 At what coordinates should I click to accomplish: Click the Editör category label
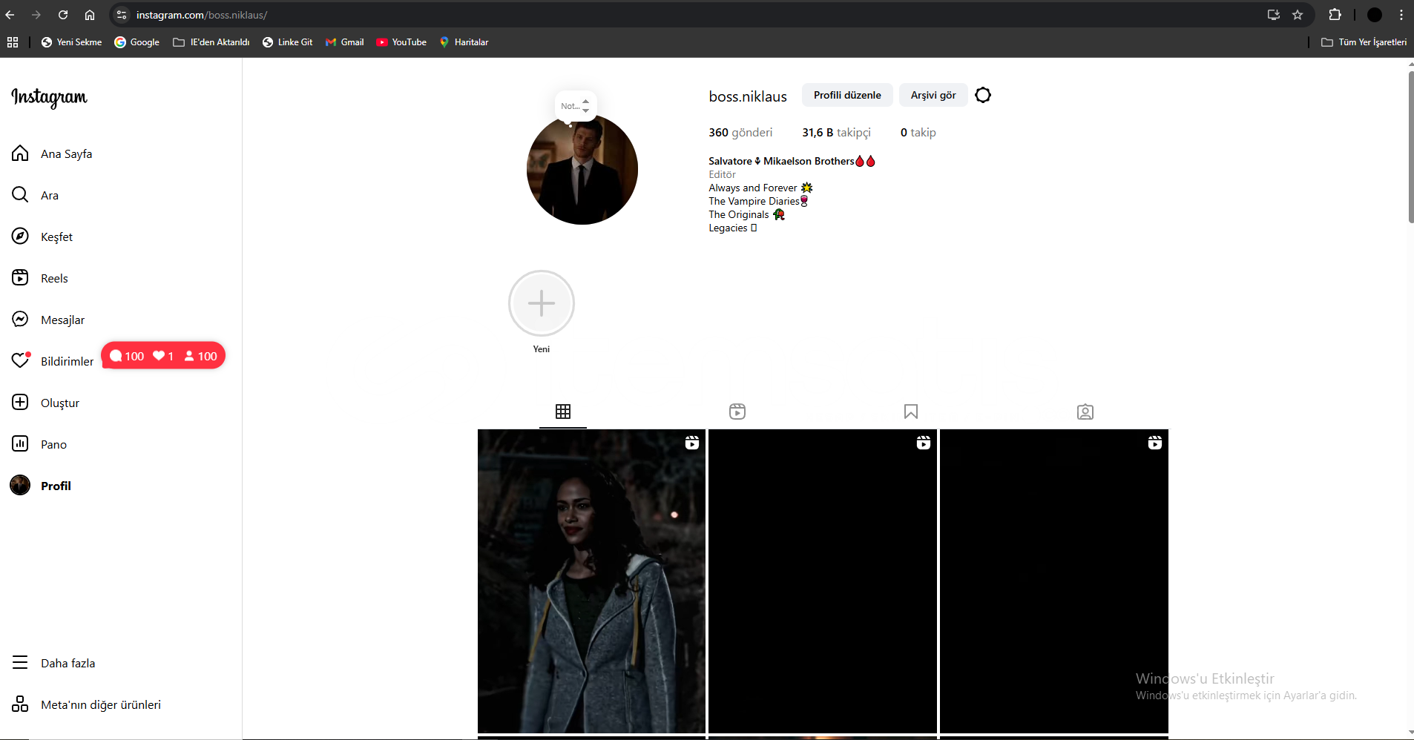point(722,174)
